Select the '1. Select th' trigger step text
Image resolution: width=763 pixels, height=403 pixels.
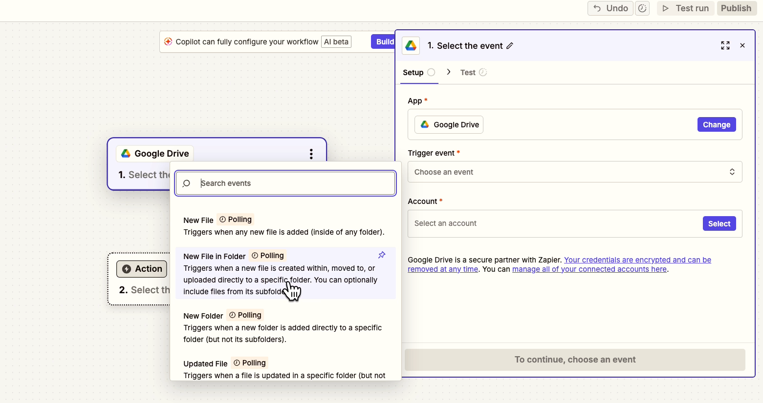coord(144,175)
